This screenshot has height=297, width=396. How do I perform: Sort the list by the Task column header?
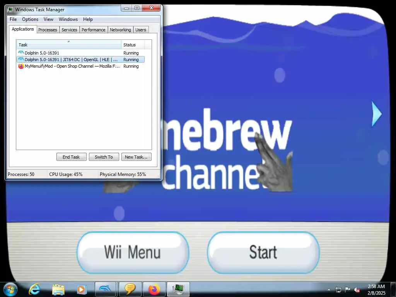(69, 45)
